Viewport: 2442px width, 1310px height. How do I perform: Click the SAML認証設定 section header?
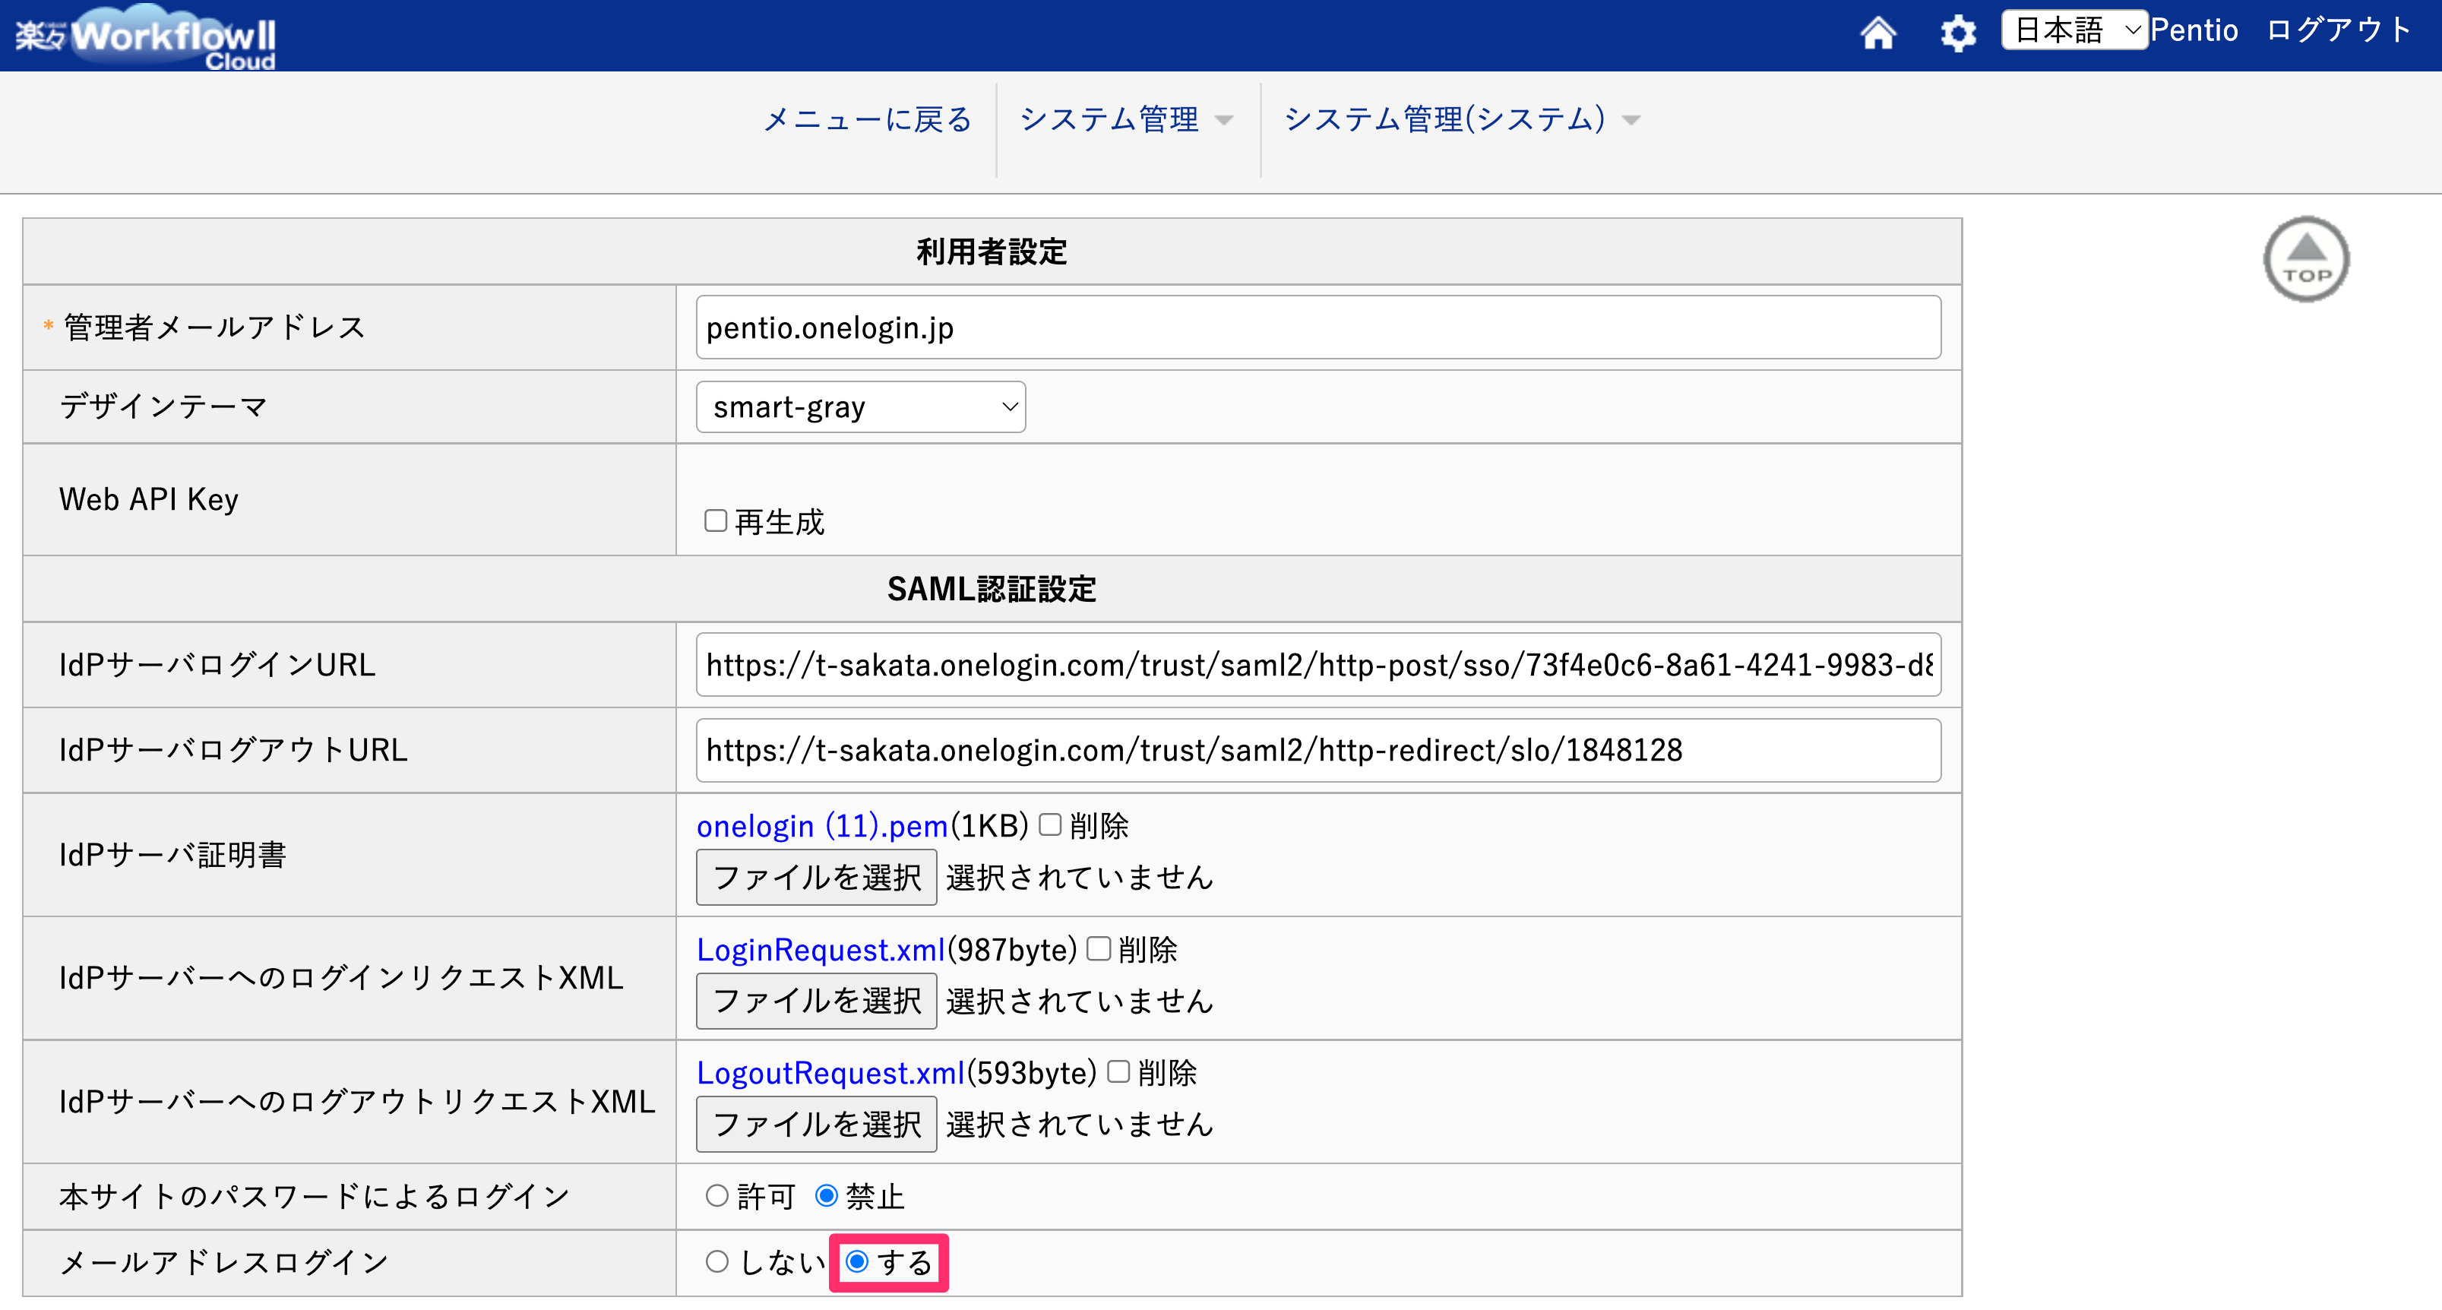[992, 589]
